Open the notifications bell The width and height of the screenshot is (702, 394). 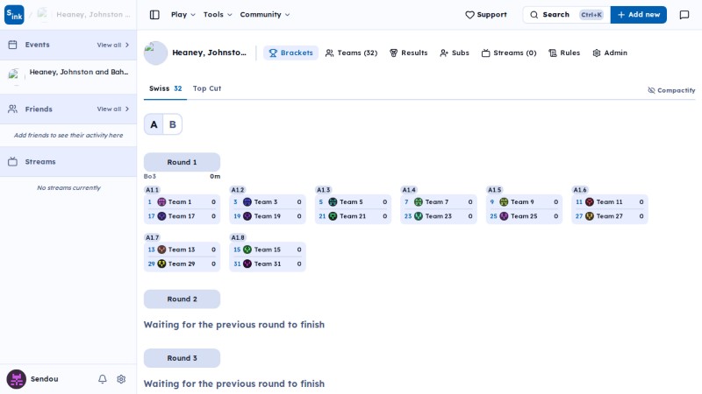[x=103, y=379]
